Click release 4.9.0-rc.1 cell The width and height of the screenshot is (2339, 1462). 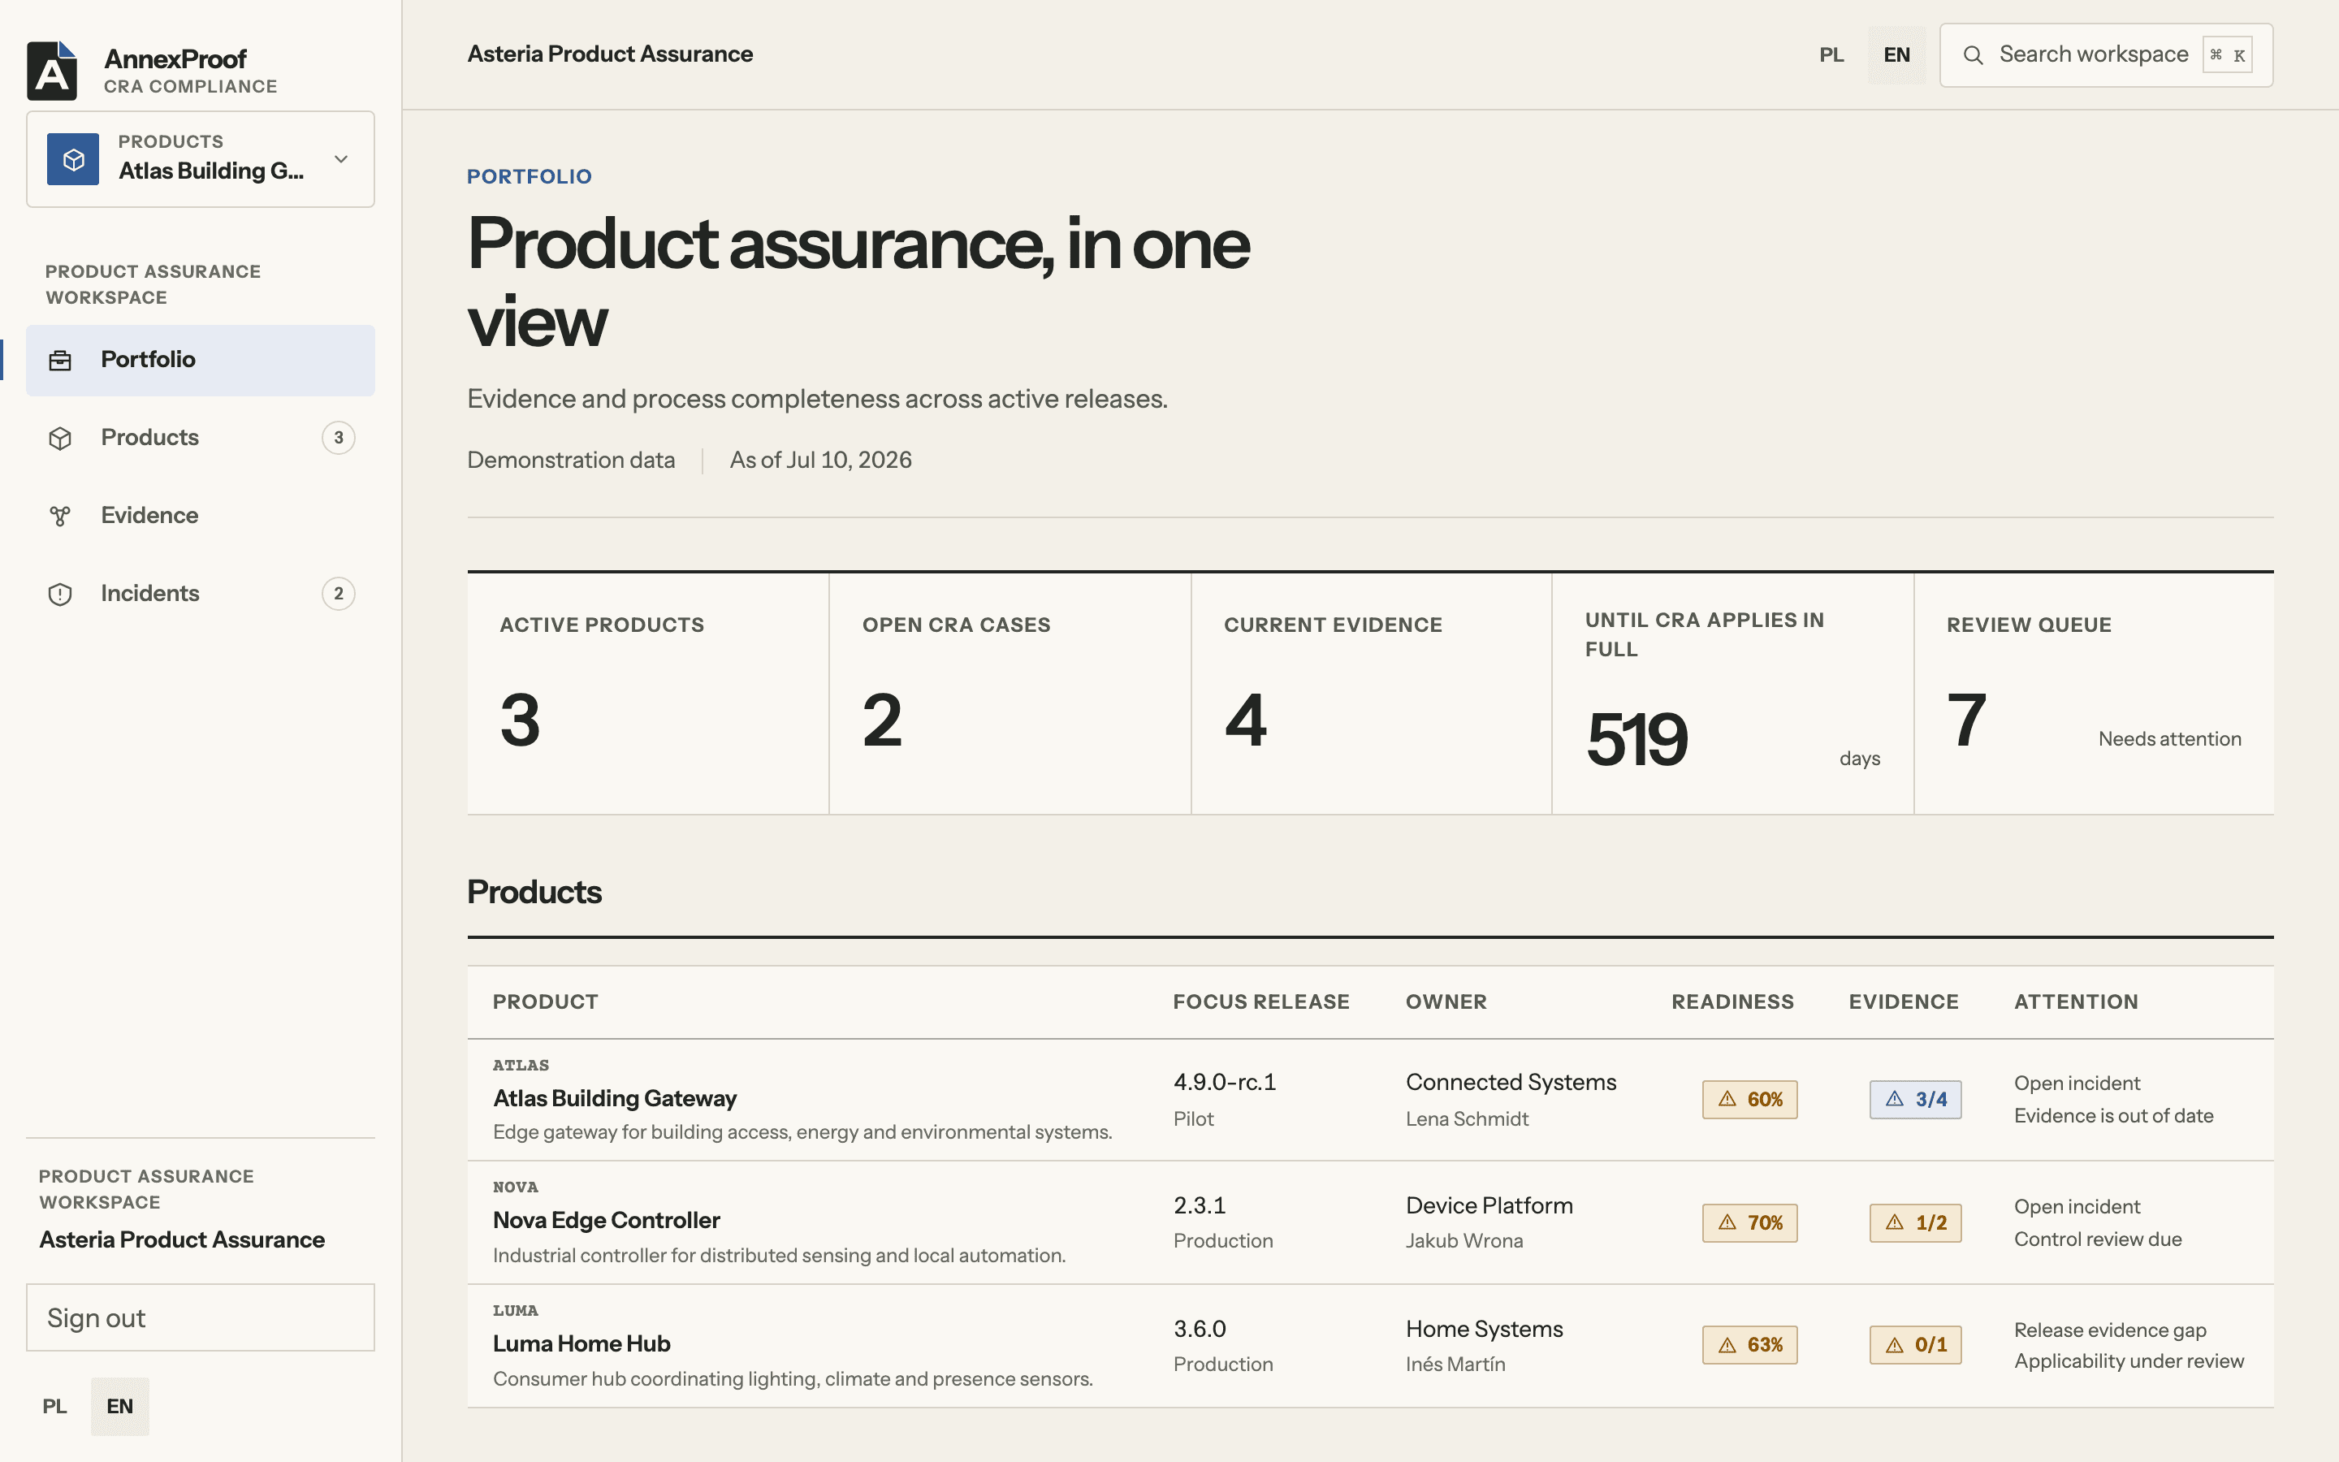[x=1225, y=1082]
